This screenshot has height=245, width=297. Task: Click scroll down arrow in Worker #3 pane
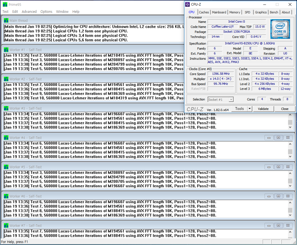tap(290, 127)
